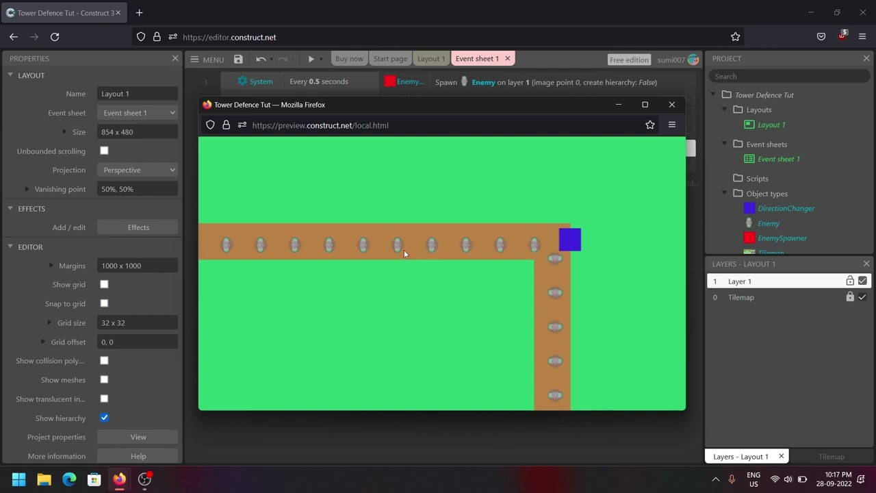The height and width of the screenshot is (493, 876).
Task: Click the System gear condition icon
Action: point(242,81)
